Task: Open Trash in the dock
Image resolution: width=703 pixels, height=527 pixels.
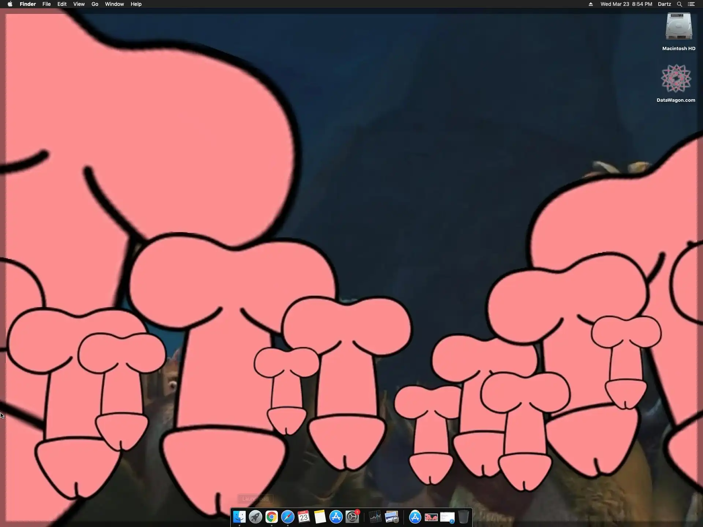Action: (x=463, y=517)
